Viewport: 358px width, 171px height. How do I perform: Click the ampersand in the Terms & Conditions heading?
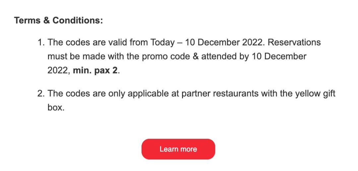tap(46, 20)
